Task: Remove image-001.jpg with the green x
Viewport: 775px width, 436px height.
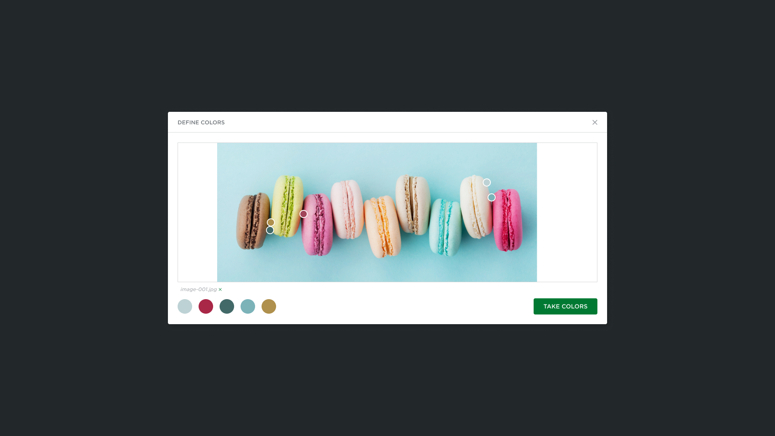Action: pos(220,289)
